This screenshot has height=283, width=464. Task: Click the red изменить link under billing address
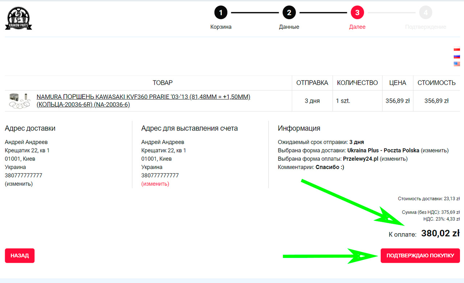(155, 184)
